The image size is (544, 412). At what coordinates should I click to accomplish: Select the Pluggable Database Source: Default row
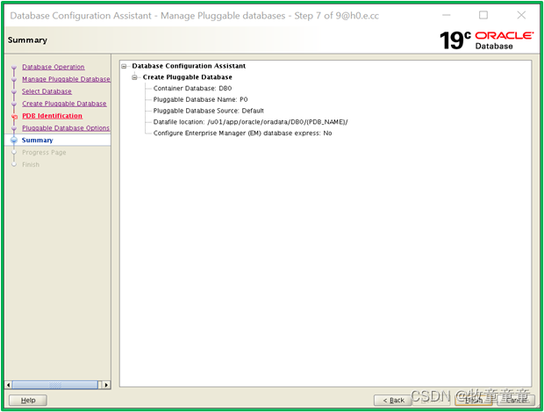coord(208,111)
